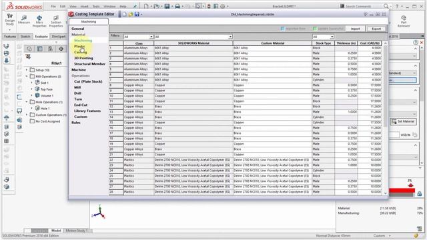427x240 pixels.
Task: Click the Imported Row color legend swatch
Action: pyautogui.click(x=282, y=29)
